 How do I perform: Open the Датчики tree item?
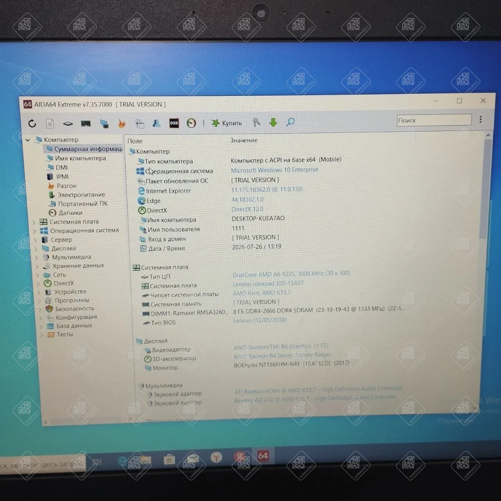(65, 213)
